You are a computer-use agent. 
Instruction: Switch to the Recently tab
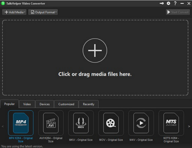point(89,104)
